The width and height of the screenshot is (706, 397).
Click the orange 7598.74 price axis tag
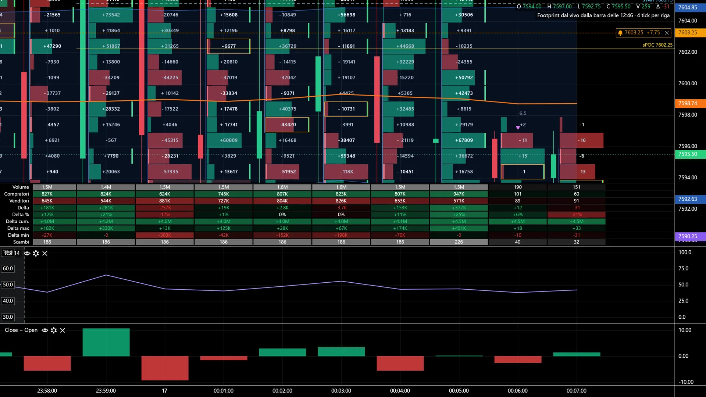[690, 103]
